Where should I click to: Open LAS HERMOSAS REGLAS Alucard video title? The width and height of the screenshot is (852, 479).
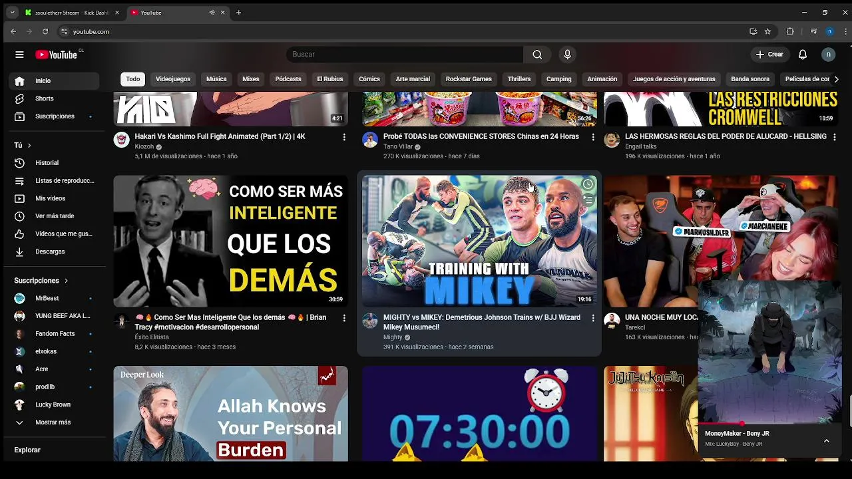726,136
